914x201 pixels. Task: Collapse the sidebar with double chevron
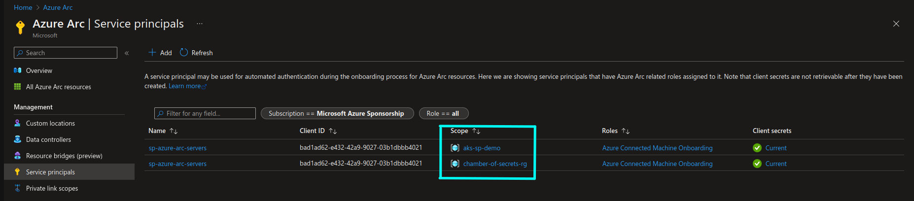[x=127, y=53]
